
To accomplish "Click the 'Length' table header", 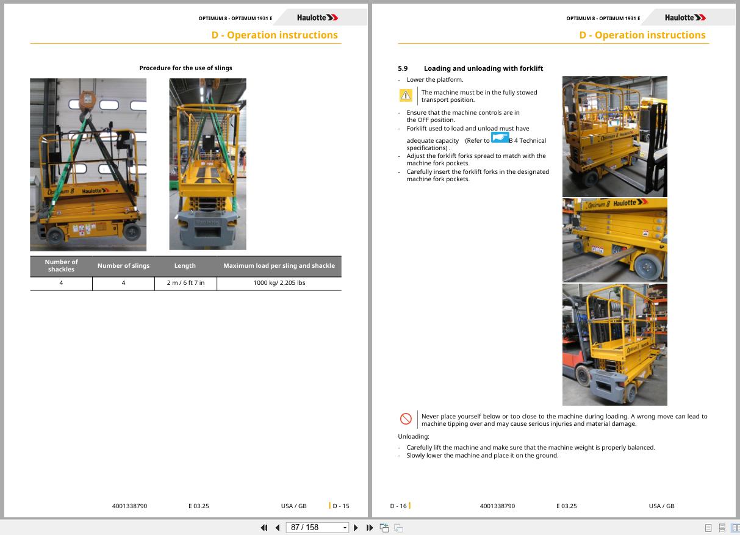I will tap(185, 266).
